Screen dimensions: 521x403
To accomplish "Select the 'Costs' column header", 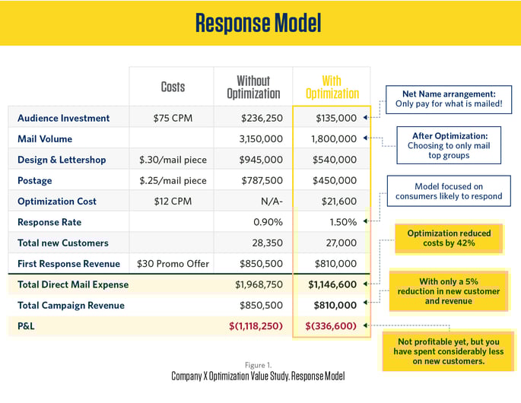I will point(173,87).
